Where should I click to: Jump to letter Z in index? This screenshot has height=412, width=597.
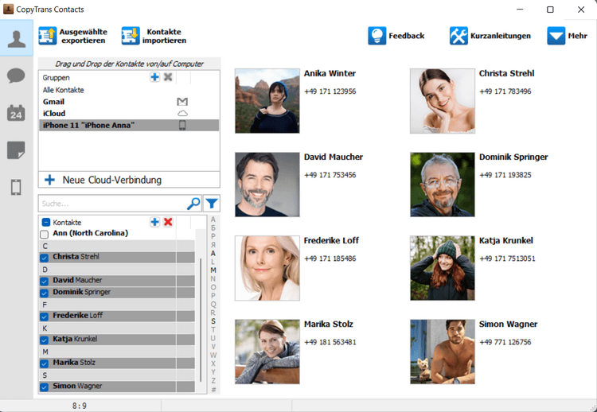213,380
